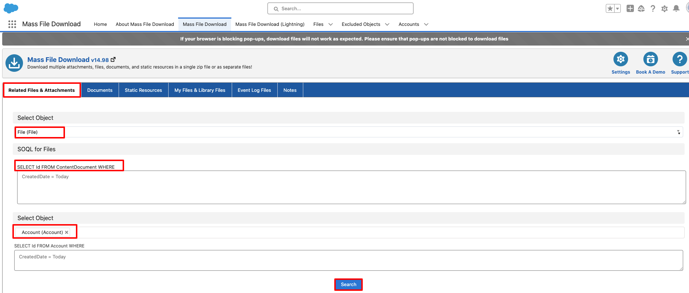Viewport: 689px width, 293px height.
Task: Open About Mass File Download tab
Action: [145, 24]
